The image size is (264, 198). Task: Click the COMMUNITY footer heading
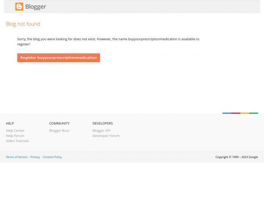tap(59, 123)
